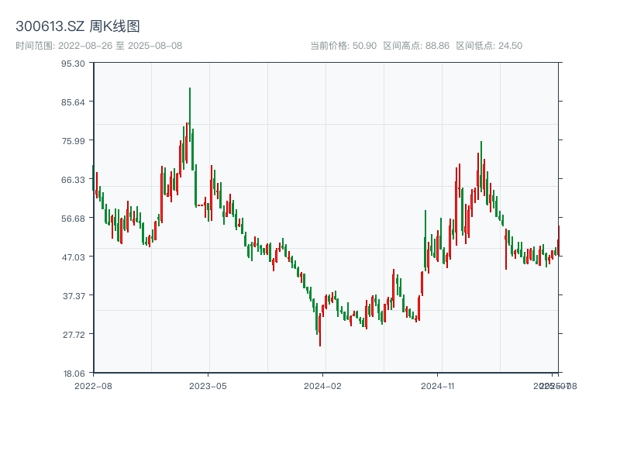The image size is (620, 465).
Task: Click the chart title 300613.SZ 周K线图
Action: coord(77,26)
